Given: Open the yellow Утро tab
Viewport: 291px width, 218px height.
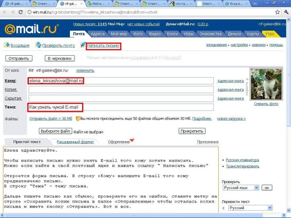Looking at the screenshot, I should (x=270, y=34).
